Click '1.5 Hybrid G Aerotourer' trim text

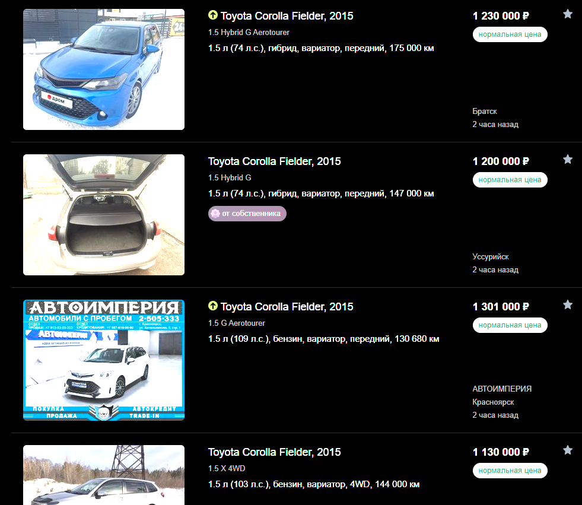(249, 32)
